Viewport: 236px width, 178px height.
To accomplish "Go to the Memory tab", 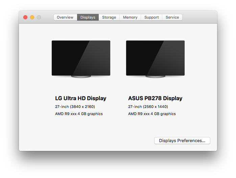I will (130, 17).
